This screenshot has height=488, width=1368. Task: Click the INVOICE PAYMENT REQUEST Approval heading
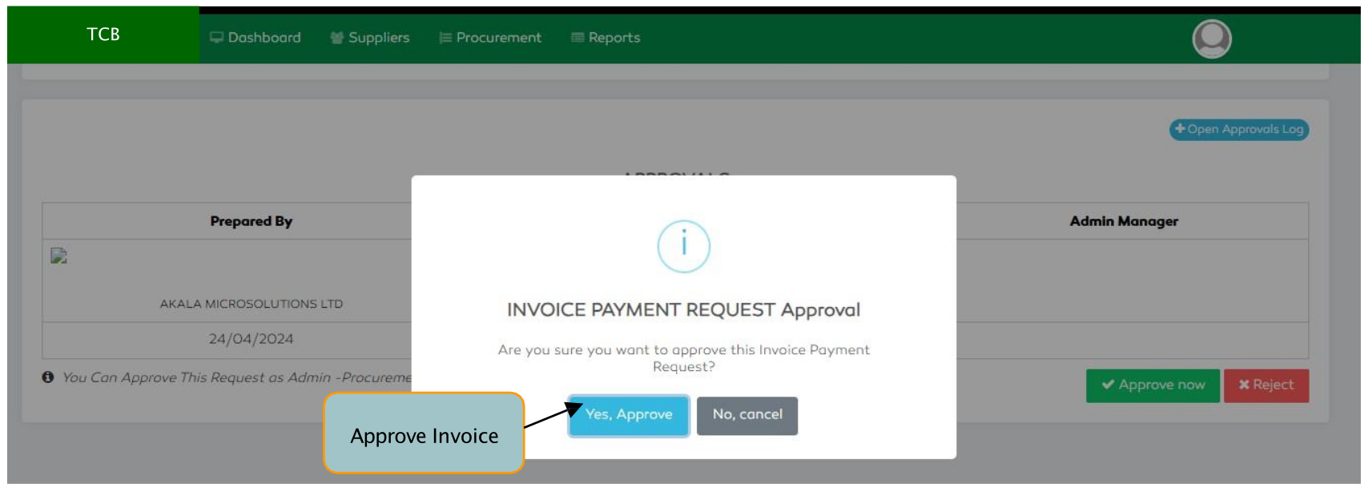(x=684, y=310)
